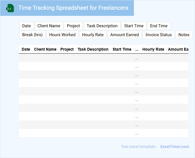Screen dimensions: 195x158
Task: Select the Hours Worked tag
Action: pyautogui.click(x=62, y=35)
